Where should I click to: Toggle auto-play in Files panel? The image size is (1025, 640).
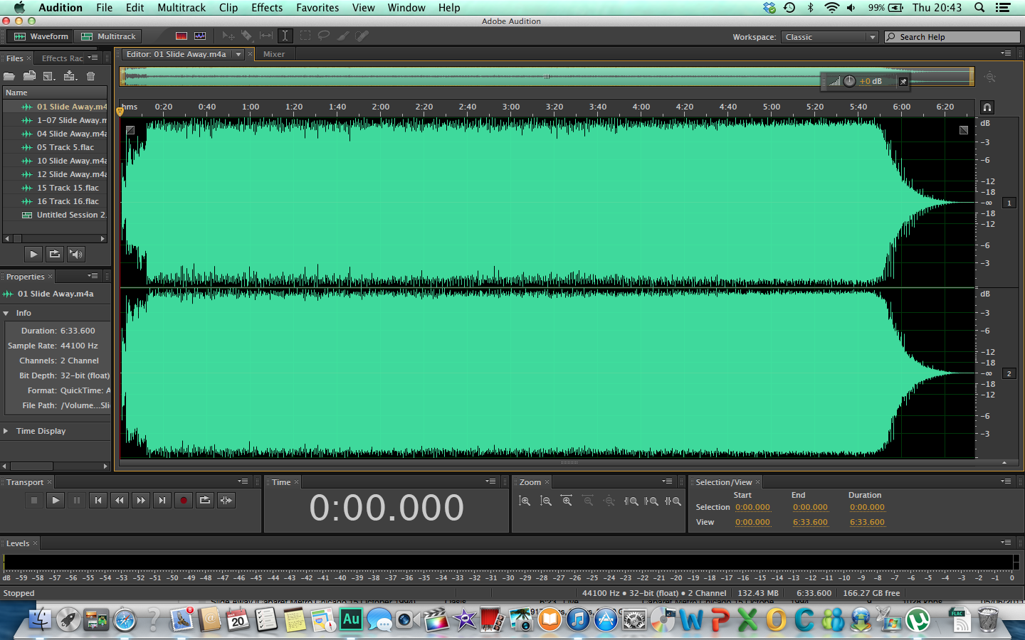pyautogui.click(x=76, y=254)
